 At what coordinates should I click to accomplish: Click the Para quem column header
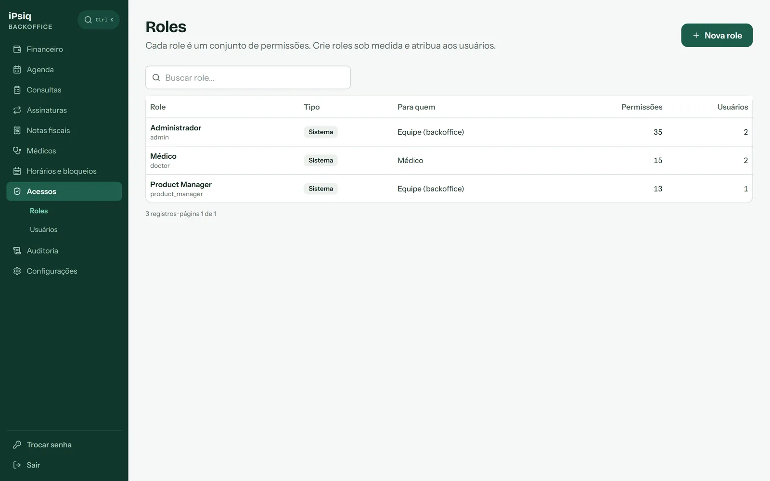416,107
